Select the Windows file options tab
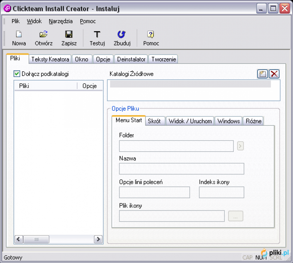Viewport: 293px width, 263px height. click(x=229, y=121)
